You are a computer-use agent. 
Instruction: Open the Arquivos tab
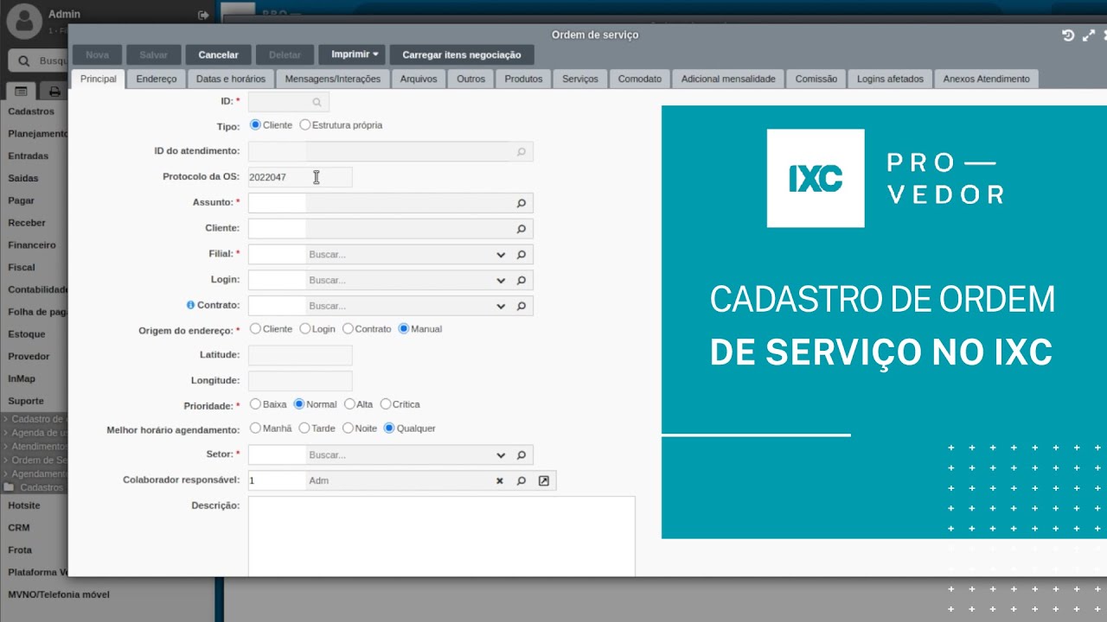pyautogui.click(x=419, y=79)
